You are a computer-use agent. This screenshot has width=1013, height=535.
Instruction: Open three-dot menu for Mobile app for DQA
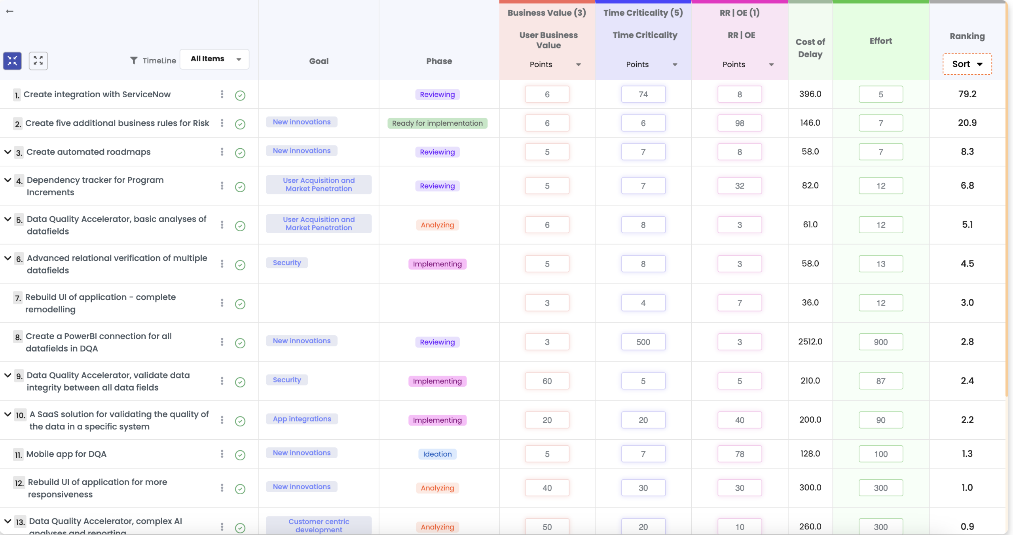pyautogui.click(x=222, y=454)
